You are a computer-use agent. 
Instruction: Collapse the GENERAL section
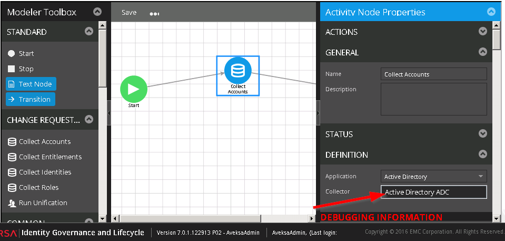482,52
